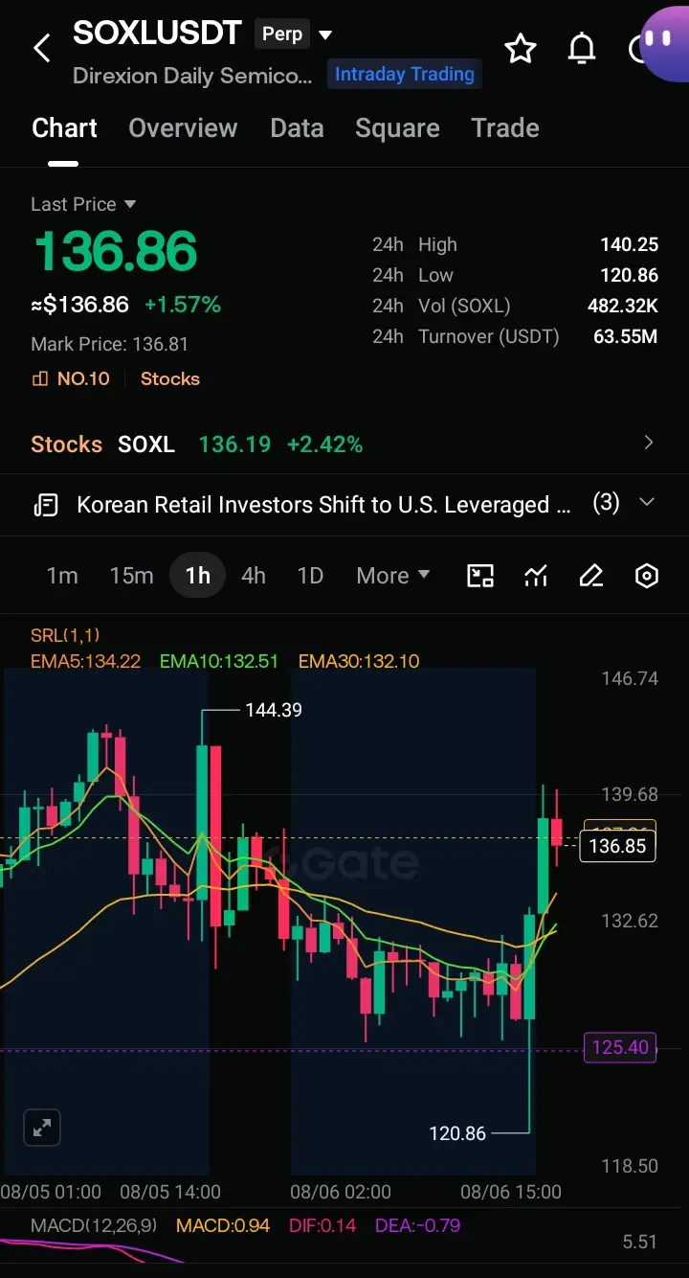Viewport: 689px width, 1278px height.
Task: Tap the 24h Vol value 482.32K
Action: pos(623,306)
